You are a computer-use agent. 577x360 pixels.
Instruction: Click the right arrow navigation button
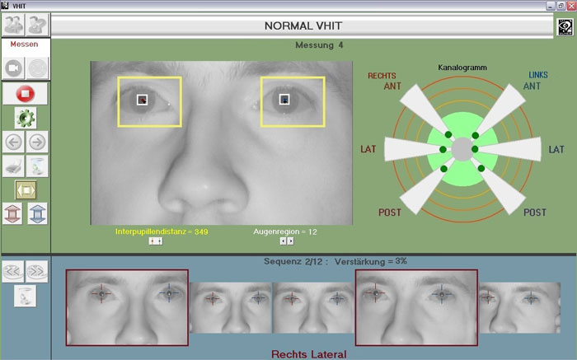37,142
